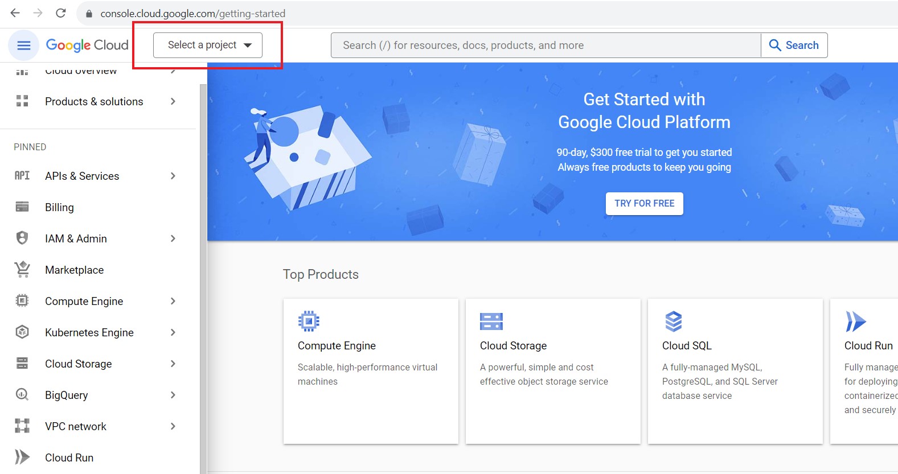Expand VPC network submenu arrow
Image resolution: width=898 pixels, height=474 pixels.
click(x=173, y=426)
